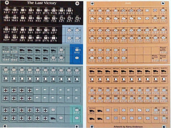Select the Soviet infantry counter numbered 44

(131, 38)
